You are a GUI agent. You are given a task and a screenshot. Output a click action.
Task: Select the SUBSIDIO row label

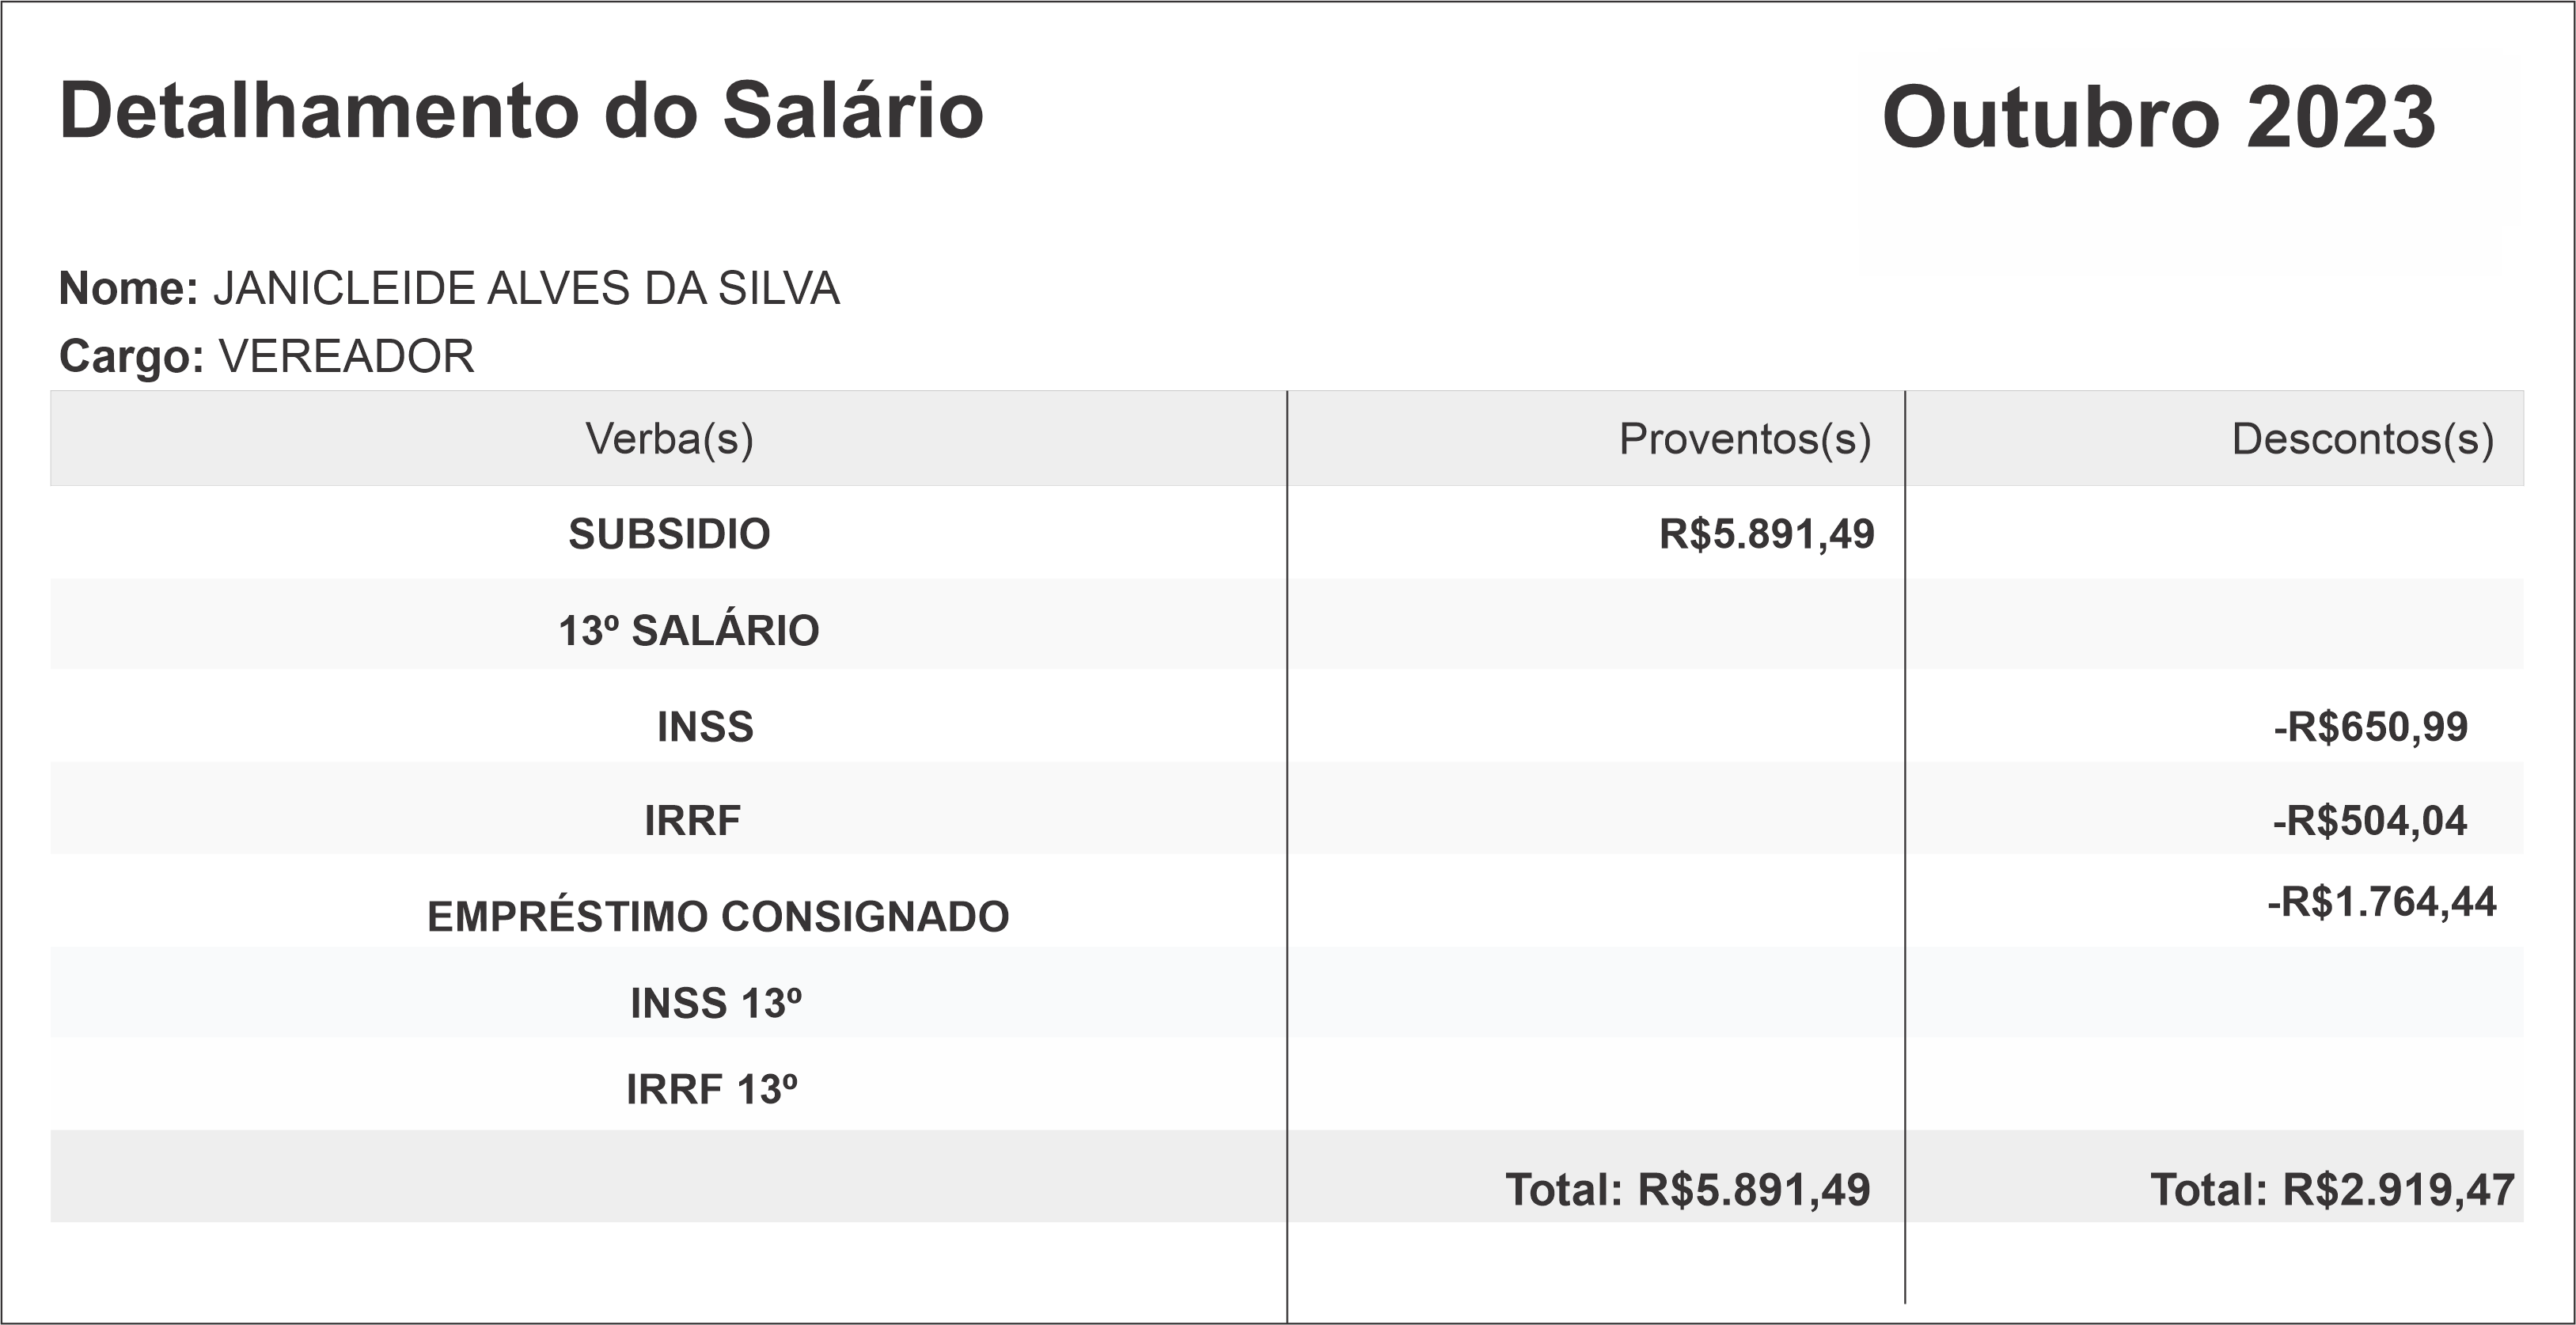(669, 534)
